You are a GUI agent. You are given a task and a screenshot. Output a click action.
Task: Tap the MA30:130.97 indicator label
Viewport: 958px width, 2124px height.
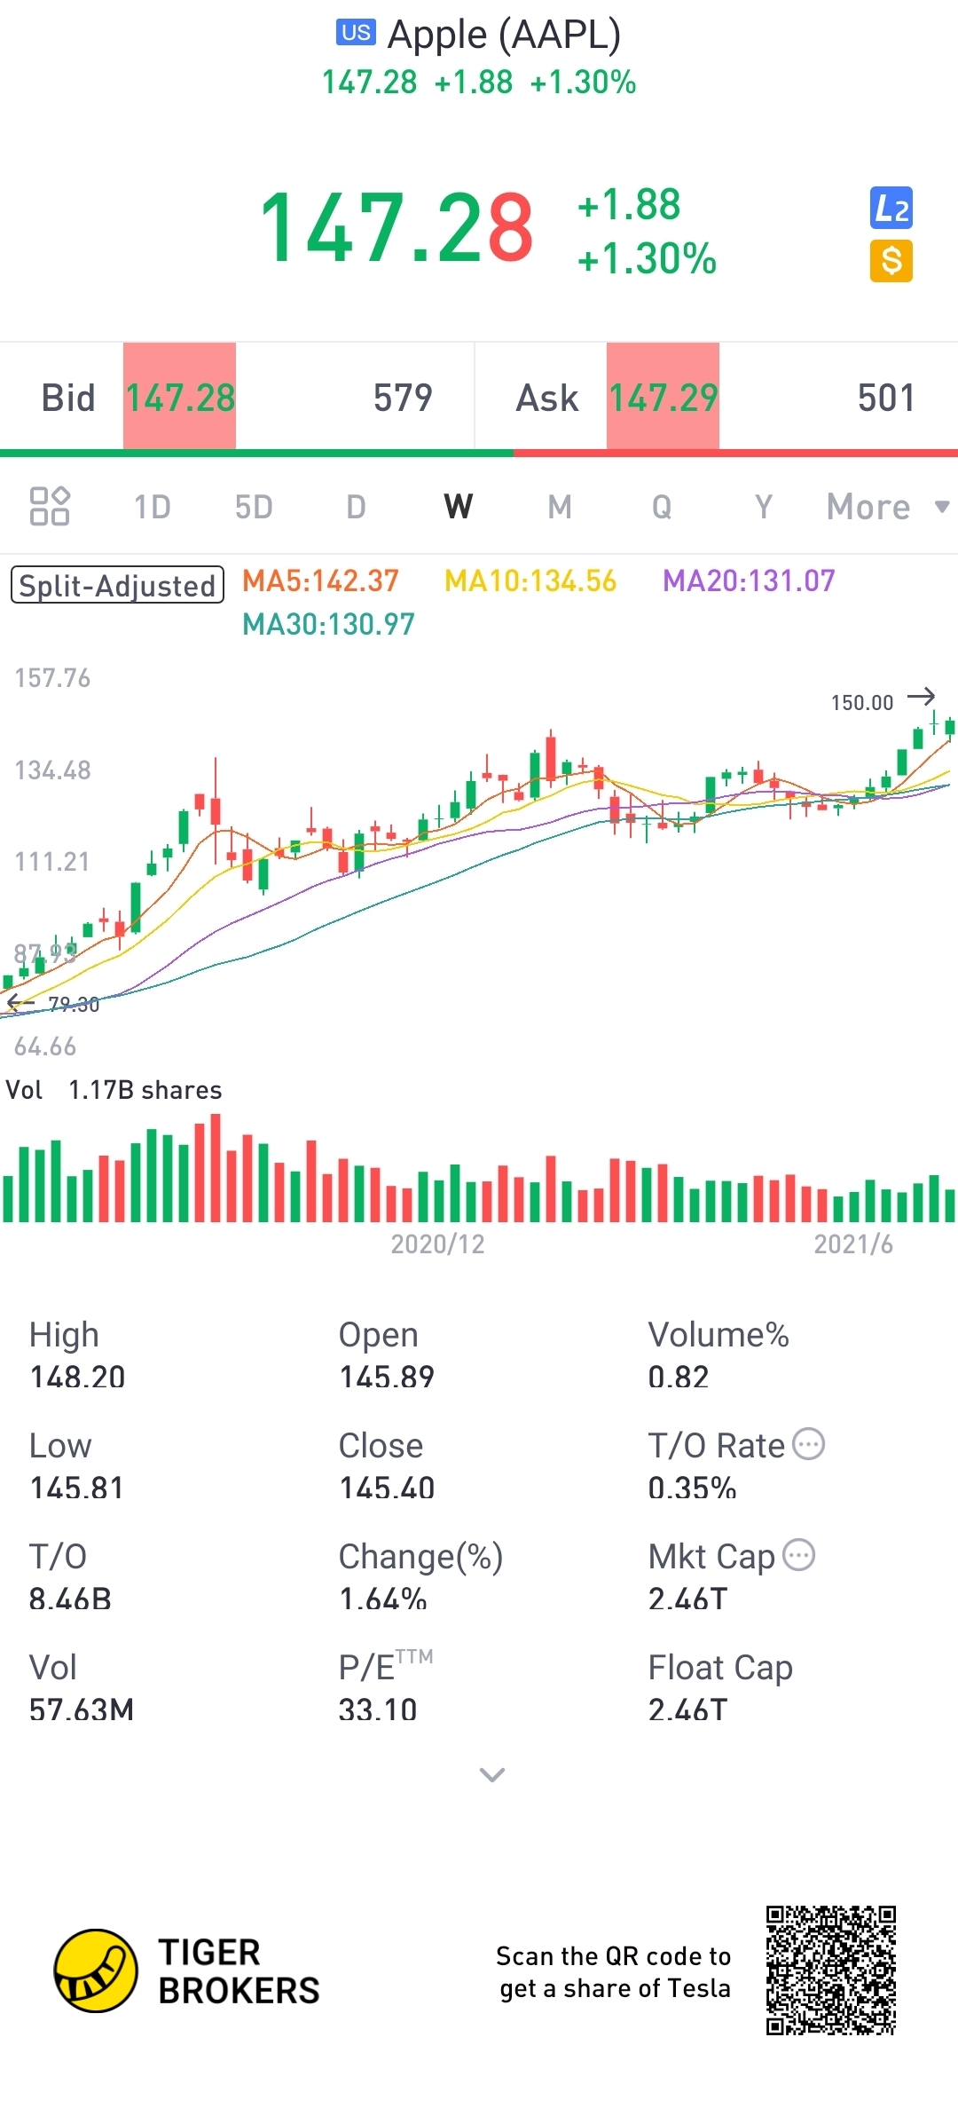click(329, 624)
